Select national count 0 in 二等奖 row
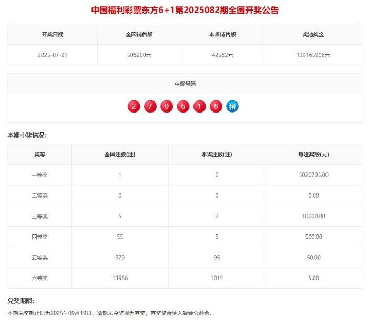Viewport: 368px width, 327px height. pos(120,196)
